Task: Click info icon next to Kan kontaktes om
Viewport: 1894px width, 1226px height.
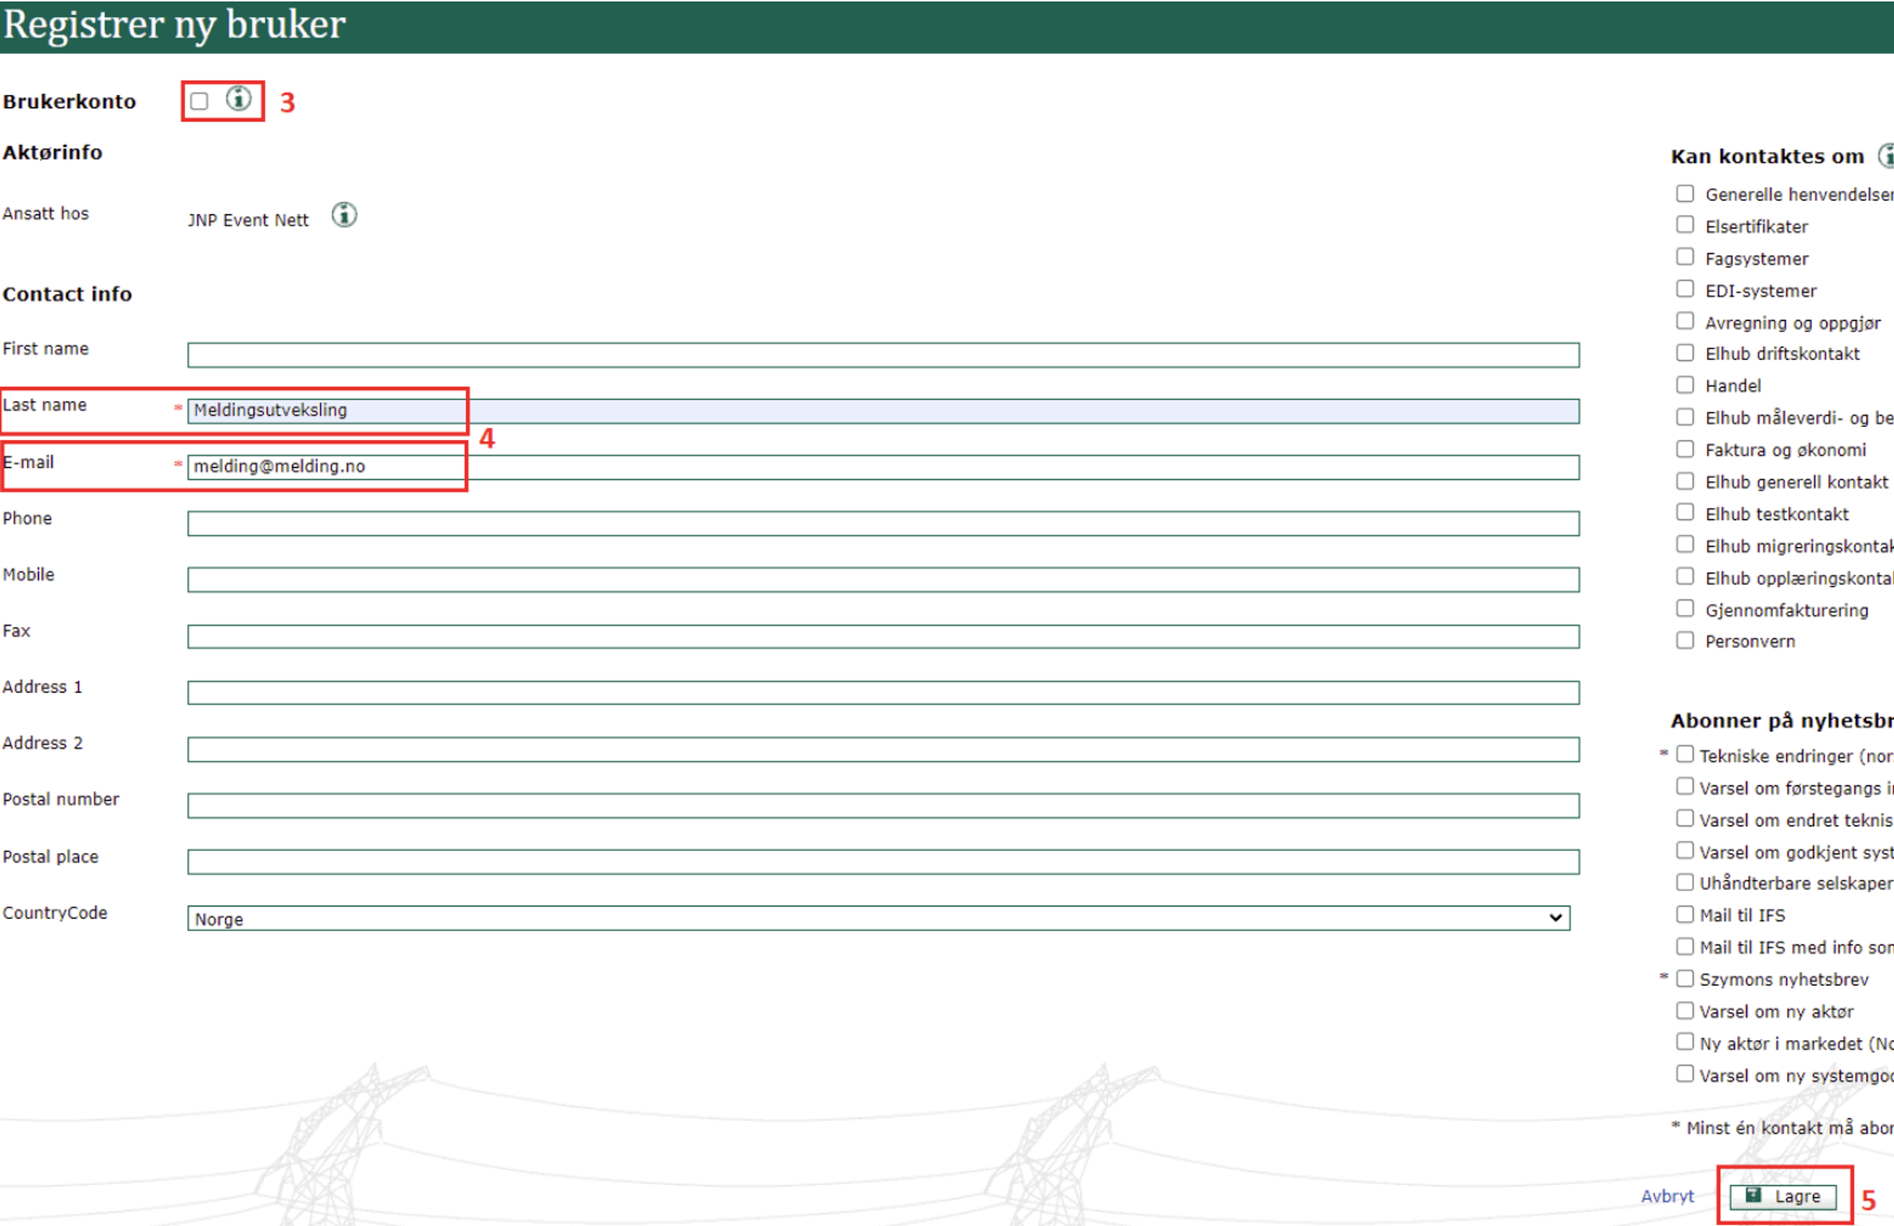Action: 1887,155
